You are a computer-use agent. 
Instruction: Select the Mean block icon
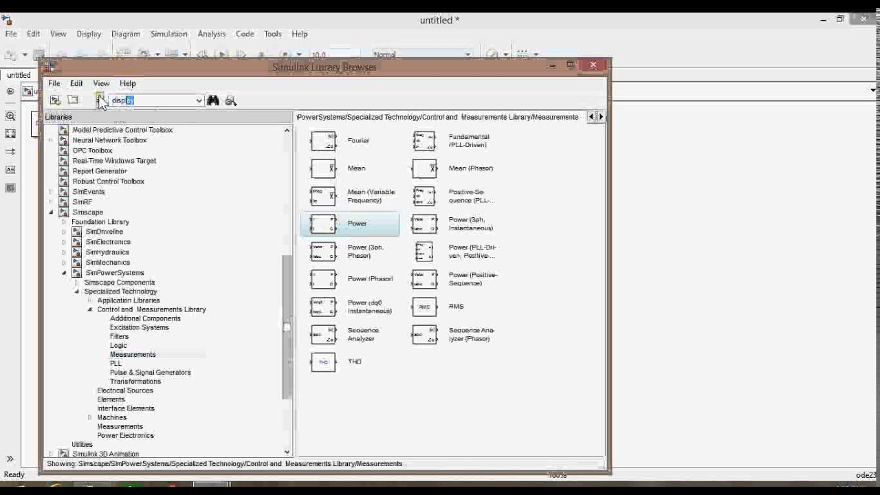coord(323,168)
